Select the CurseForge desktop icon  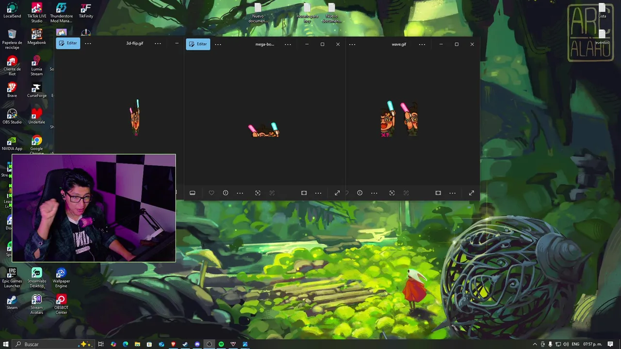tap(37, 90)
